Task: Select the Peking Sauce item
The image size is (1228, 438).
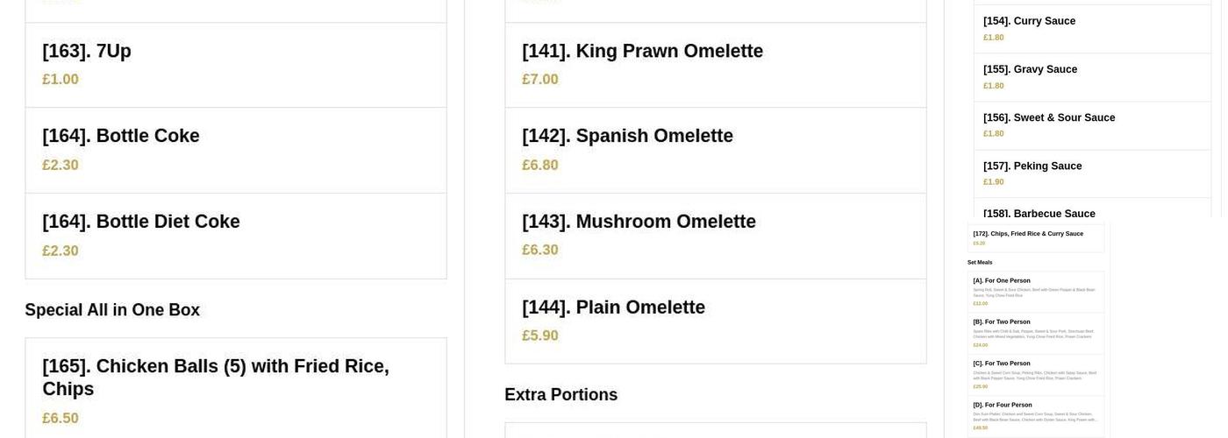Action: click(1032, 166)
